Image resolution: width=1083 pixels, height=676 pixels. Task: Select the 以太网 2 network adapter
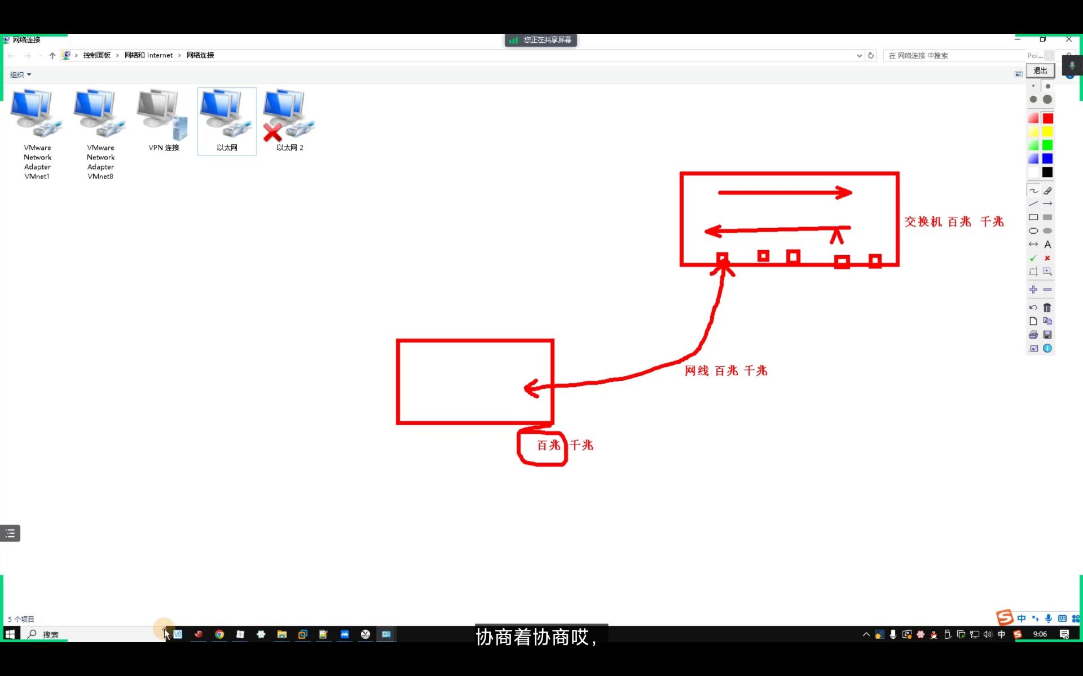pos(289,122)
